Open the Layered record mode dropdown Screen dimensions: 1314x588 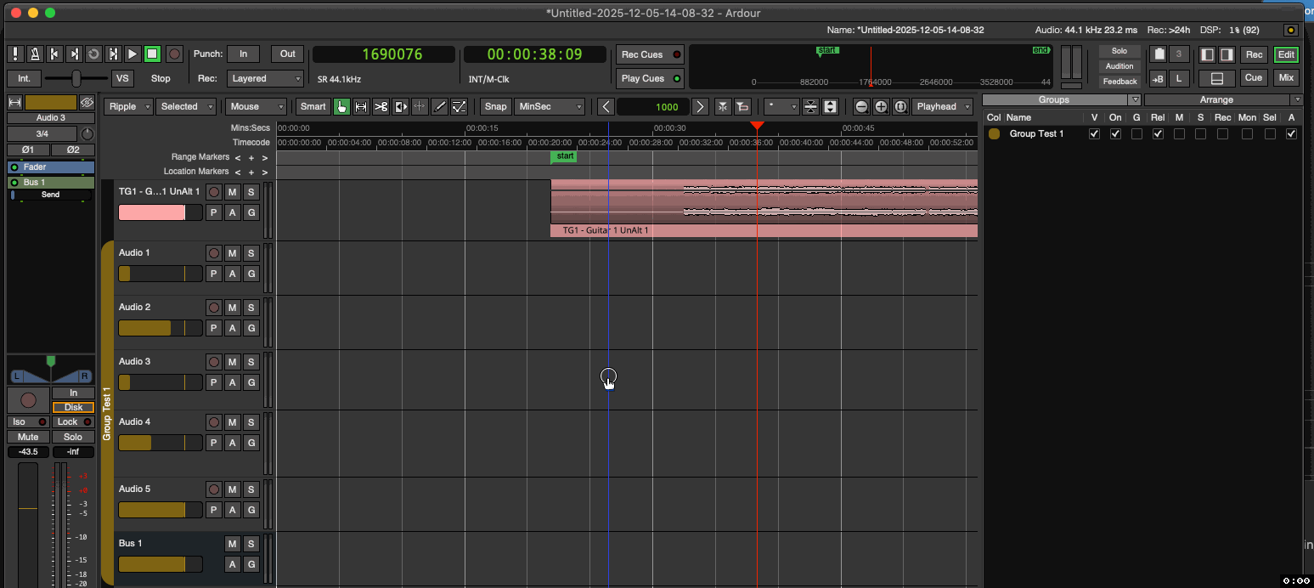point(265,78)
